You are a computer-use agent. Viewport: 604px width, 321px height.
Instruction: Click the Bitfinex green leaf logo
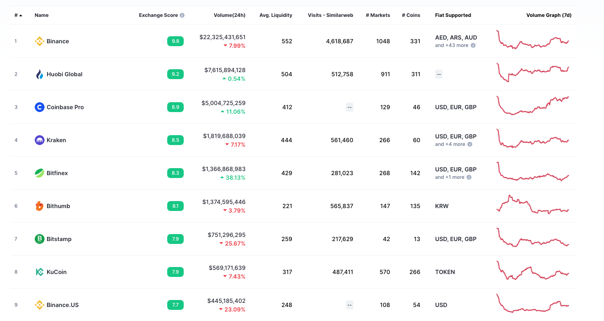[39, 173]
